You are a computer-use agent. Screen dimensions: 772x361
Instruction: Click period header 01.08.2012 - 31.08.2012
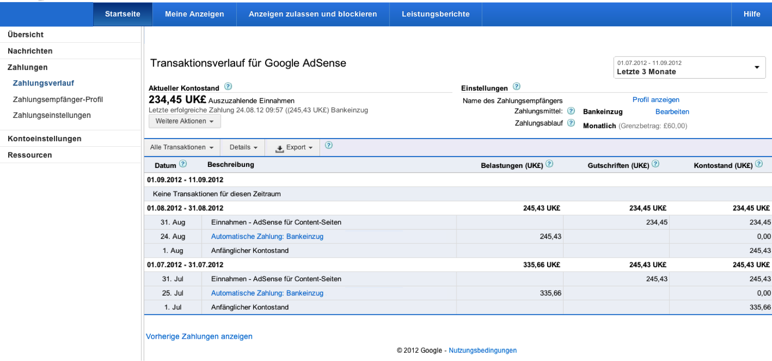[x=185, y=209]
